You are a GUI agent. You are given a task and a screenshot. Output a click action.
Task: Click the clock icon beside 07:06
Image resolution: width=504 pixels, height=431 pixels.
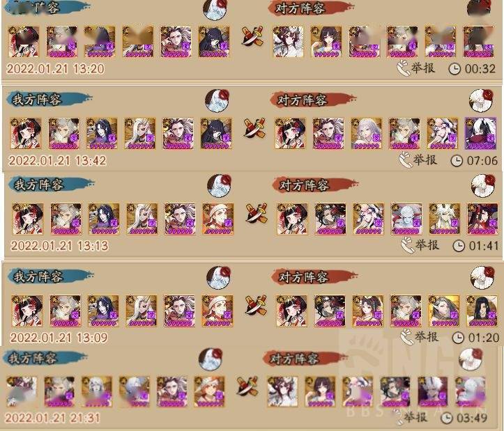click(457, 161)
